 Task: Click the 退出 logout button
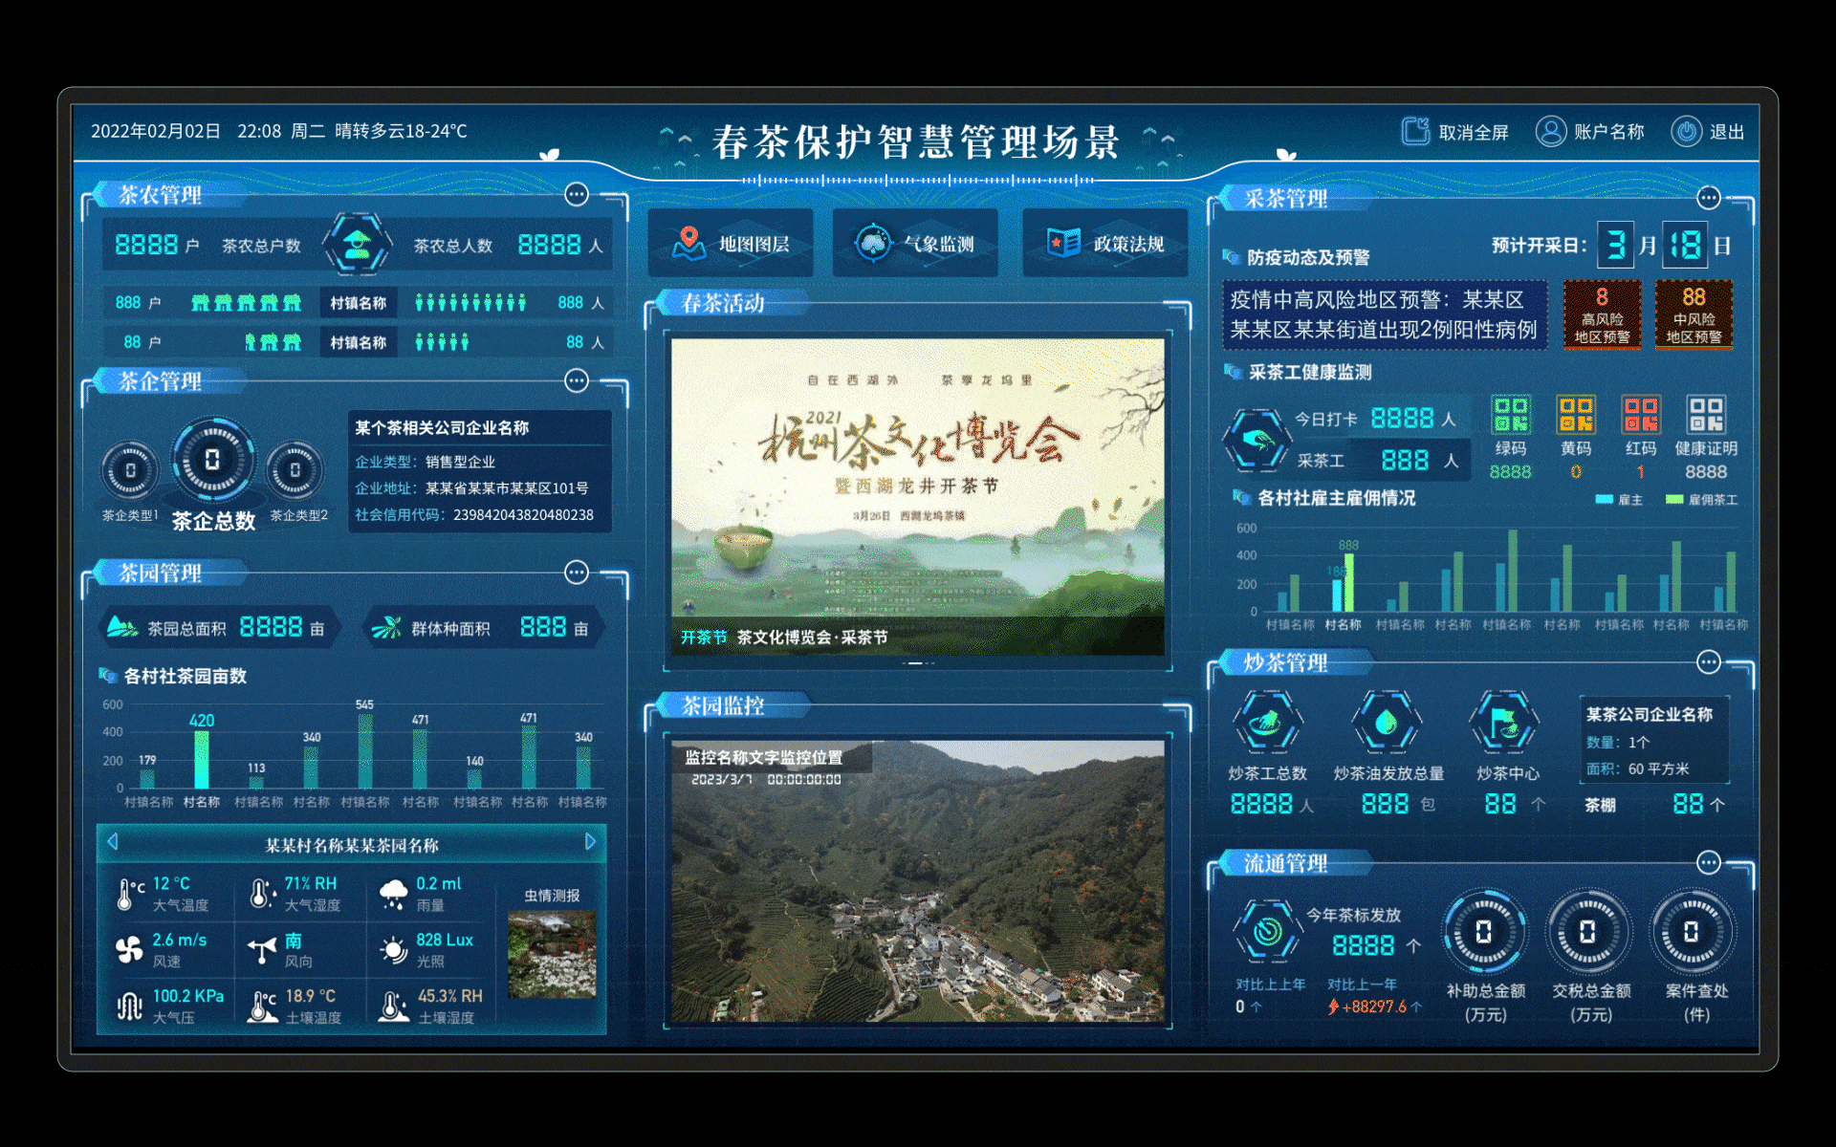coord(1711,132)
